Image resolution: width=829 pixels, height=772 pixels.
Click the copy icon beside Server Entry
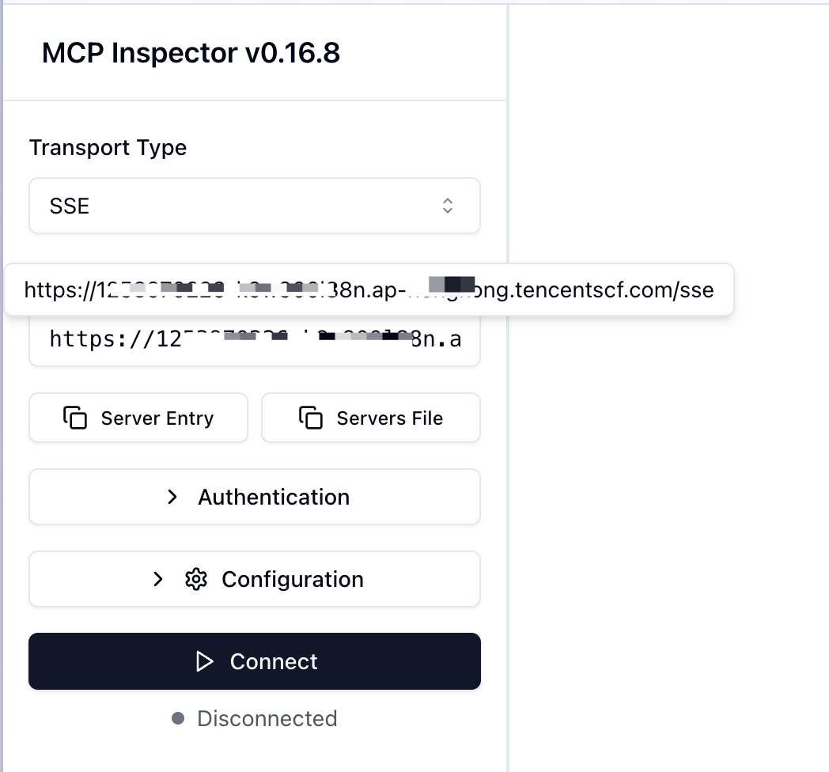[x=75, y=418]
